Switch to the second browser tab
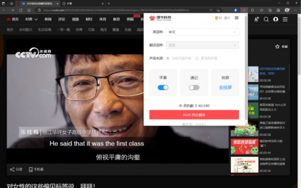Screen dimensions: 301x188 83,3
